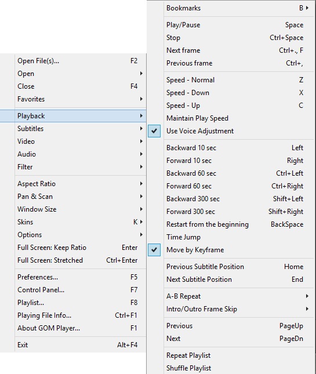Open the Aspect Ratio submenu
This screenshot has height=374, width=316.
coord(73,184)
